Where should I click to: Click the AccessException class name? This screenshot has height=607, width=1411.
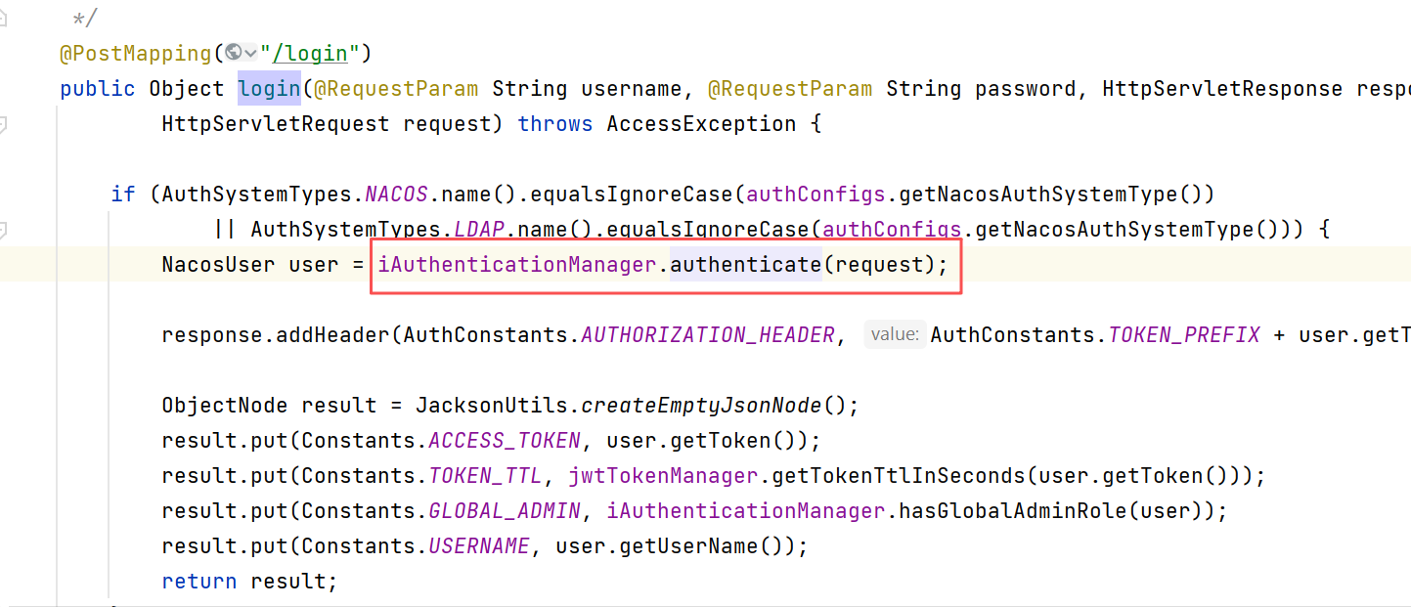tap(702, 123)
